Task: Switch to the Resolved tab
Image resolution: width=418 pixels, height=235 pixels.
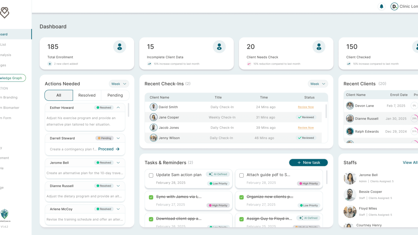Action: point(87,95)
